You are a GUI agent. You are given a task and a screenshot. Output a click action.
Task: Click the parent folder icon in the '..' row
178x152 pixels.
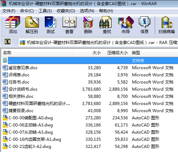[5, 60]
